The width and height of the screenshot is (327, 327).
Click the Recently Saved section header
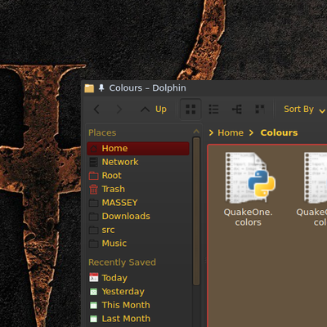[x=122, y=262]
